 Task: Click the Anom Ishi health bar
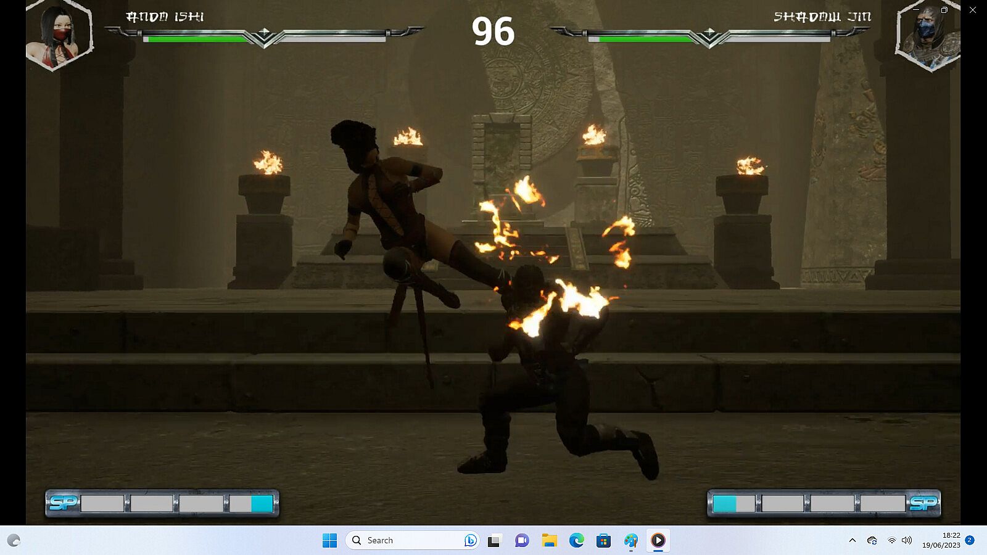(x=264, y=38)
